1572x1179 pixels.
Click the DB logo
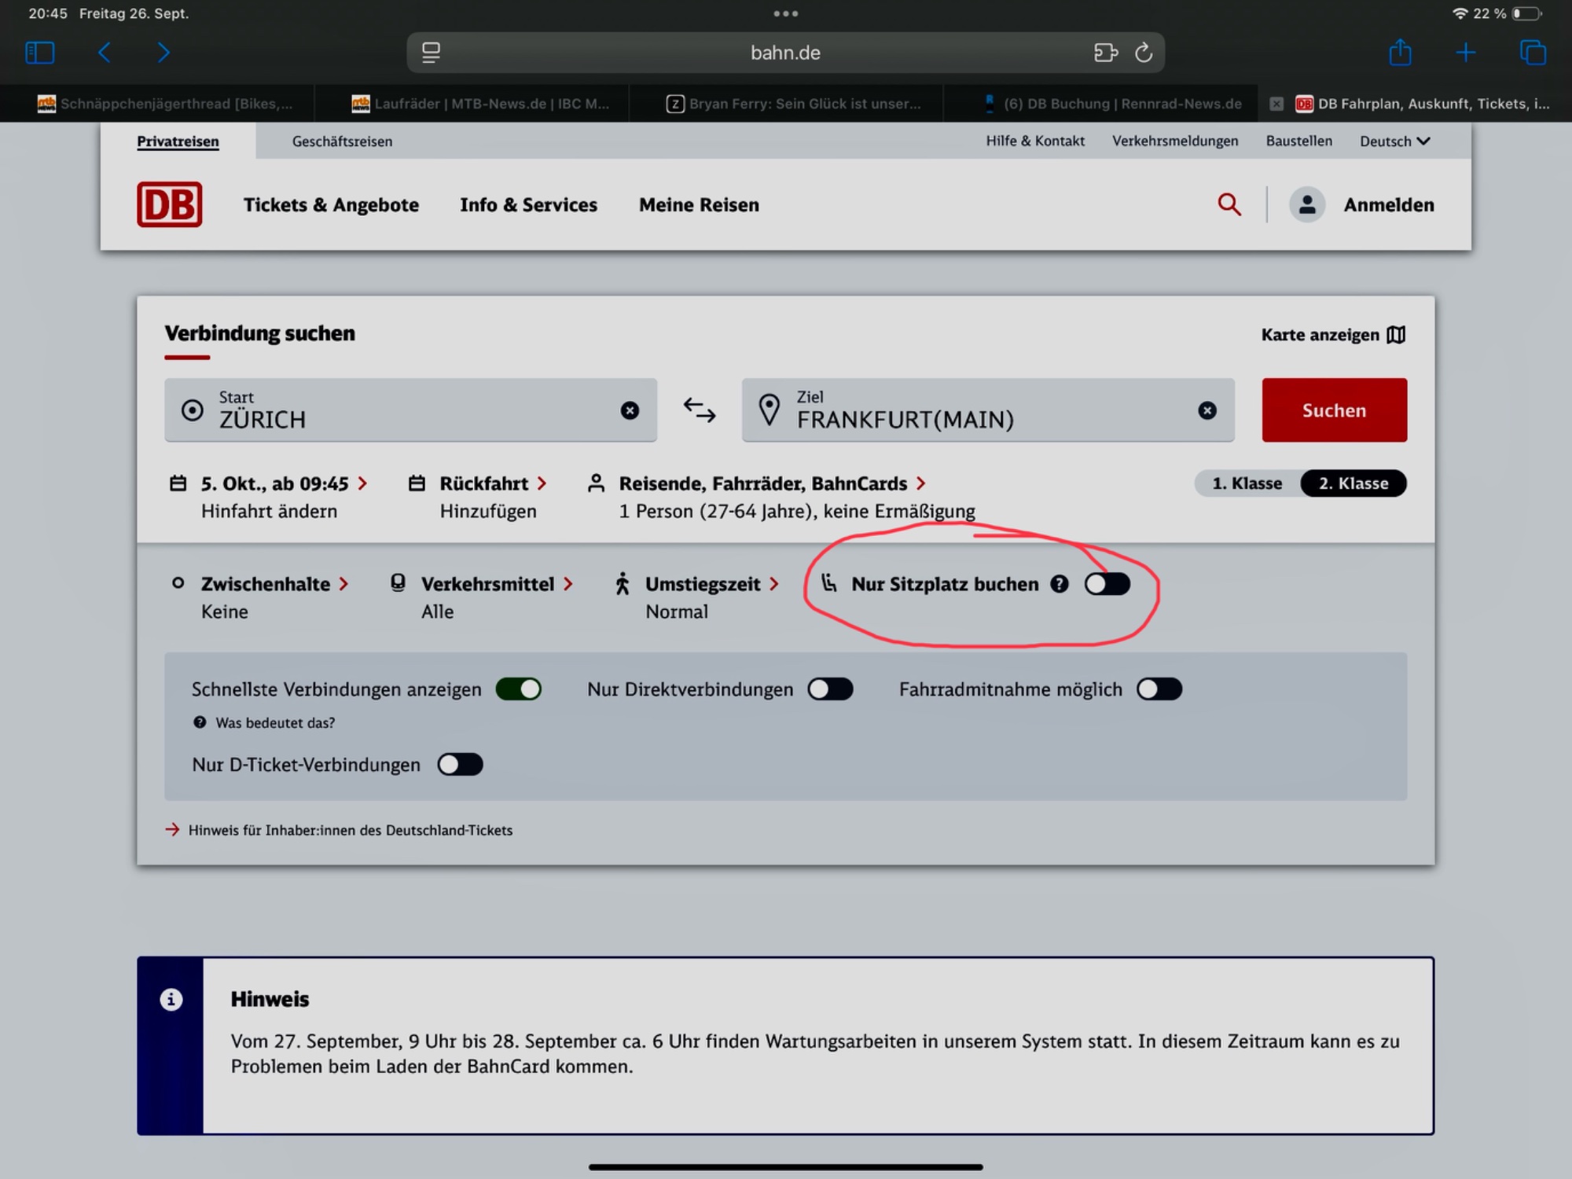coord(170,204)
